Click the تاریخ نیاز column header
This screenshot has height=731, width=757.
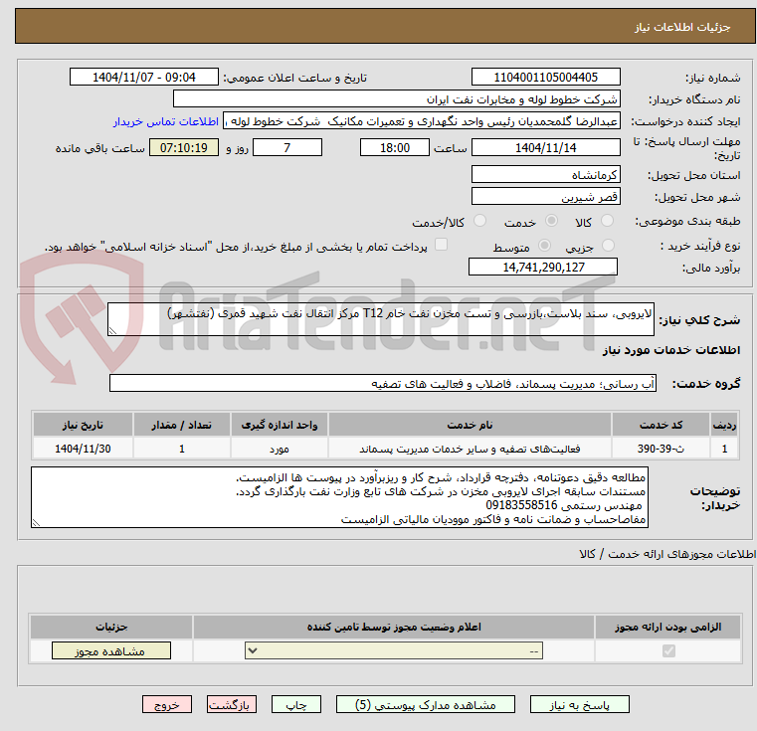[83, 425]
